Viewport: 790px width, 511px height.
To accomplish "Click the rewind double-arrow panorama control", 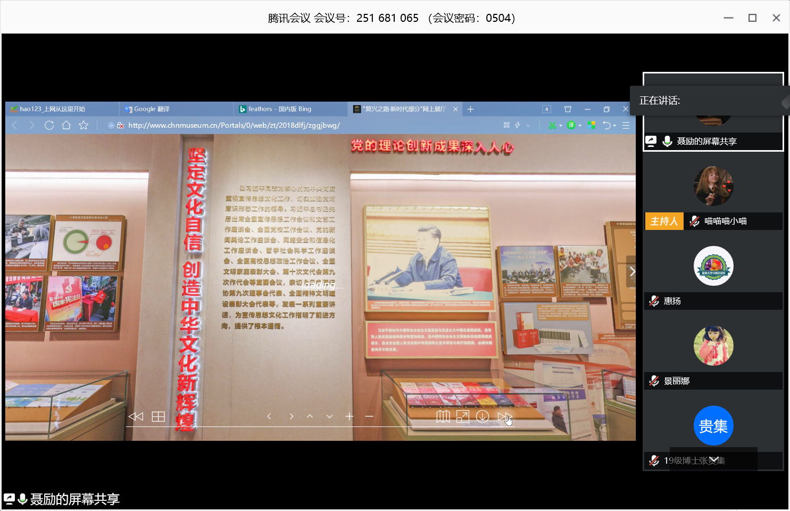I will point(136,417).
